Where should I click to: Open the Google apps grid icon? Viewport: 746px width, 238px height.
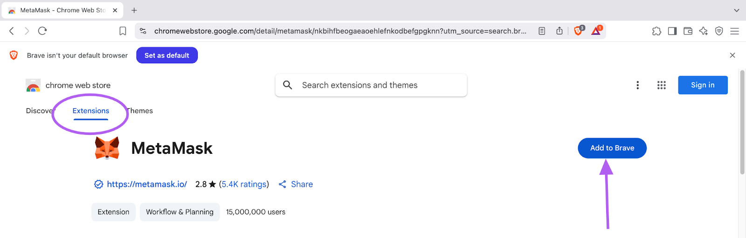point(662,85)
